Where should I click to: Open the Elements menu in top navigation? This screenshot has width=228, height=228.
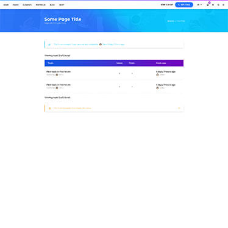click(x=27, y=5)
